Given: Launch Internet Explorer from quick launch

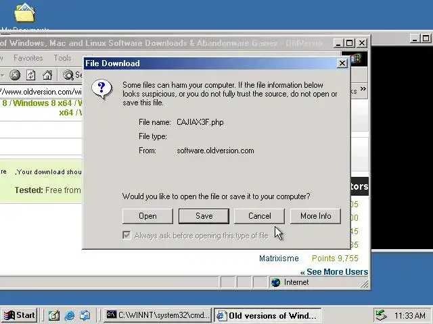Looking at the screenshot, I should 69,315.
